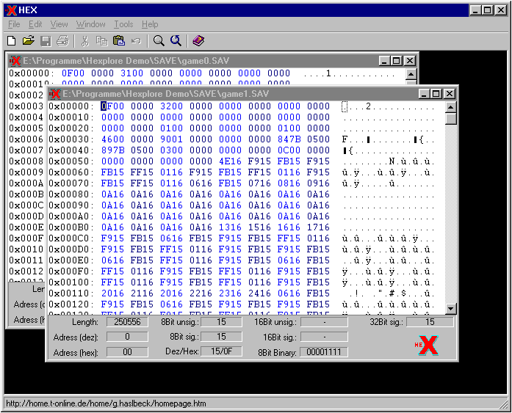Select hex word 897B at row 0x00040
The image size is (512, 413).
(112, 150)
